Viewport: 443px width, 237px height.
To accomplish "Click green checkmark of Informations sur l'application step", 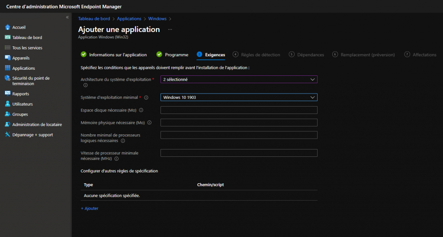I will click(83, 54).
